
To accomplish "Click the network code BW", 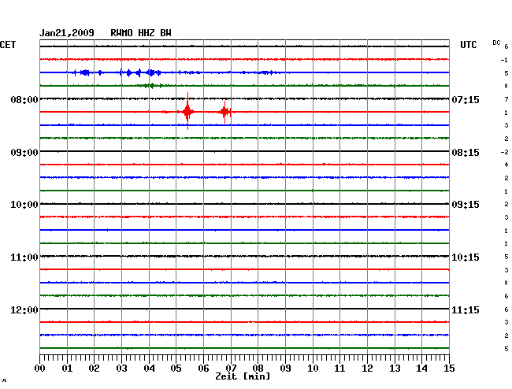I will tap(165, 33).
